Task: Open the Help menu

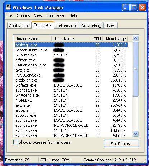Action: tap(73, 15)
